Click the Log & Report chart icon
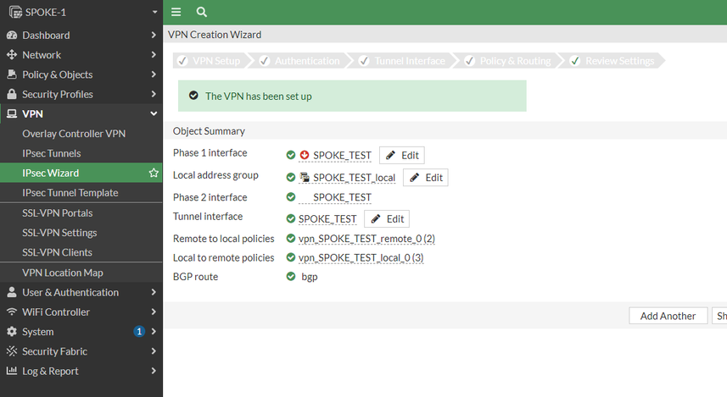This screenshot has height=397, width=727. pyautogui.click(x=12, y=371)
